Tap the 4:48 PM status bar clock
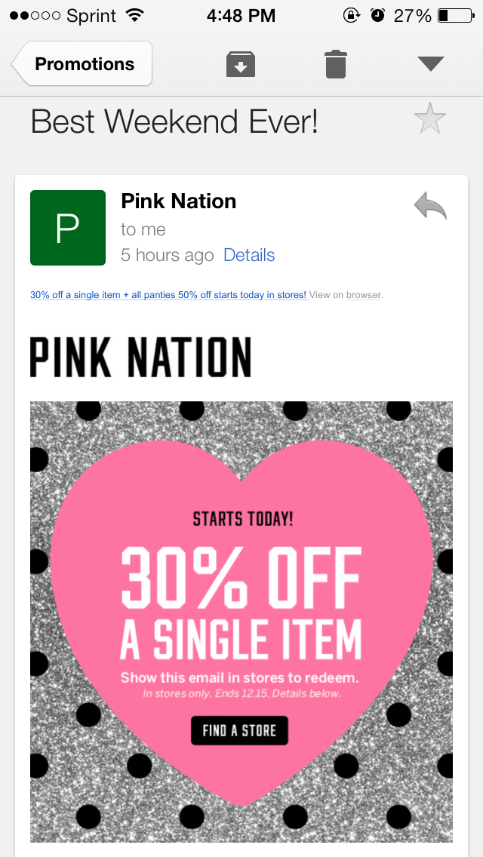 point(241,16)
